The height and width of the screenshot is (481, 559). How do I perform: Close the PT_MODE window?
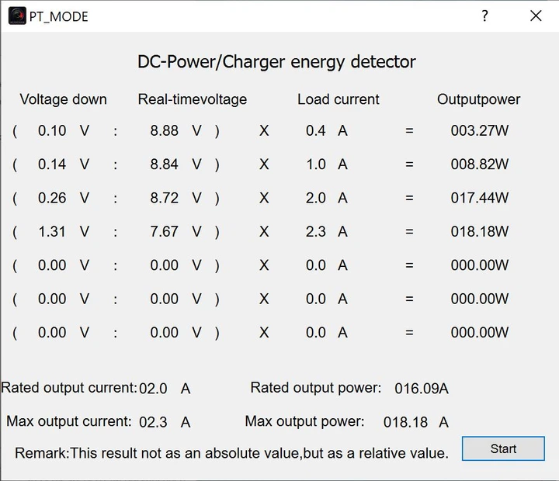[536, 16]
